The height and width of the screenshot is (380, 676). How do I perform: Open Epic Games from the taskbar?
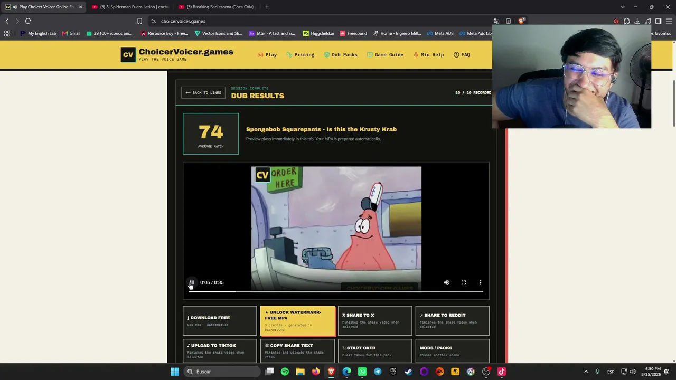(x=393, y=372)
